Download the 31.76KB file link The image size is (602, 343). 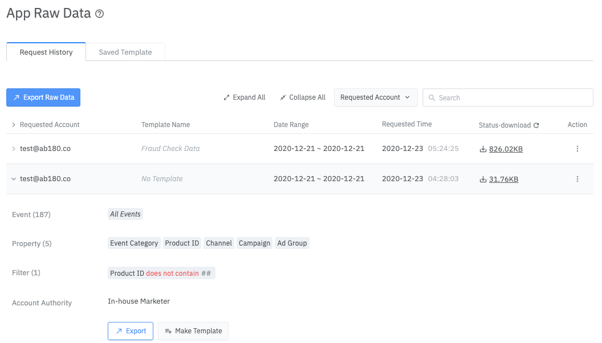pyautogui.click(x=503, y=179)
